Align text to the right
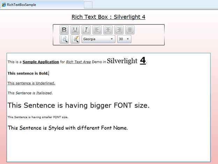Screen dimensions: 218x164 coord(119,30)
